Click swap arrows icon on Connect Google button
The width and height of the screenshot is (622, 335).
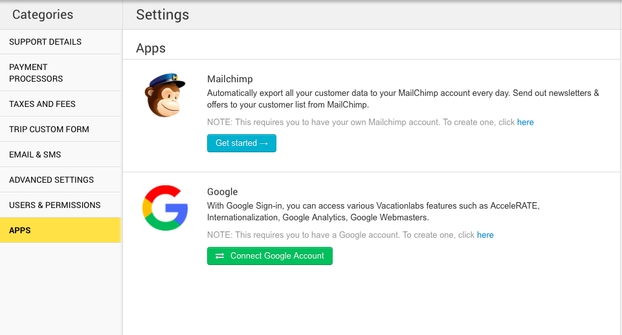(x=220, y=256)
